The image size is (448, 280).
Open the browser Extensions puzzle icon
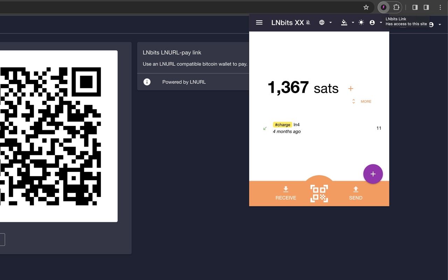click(396, 7)
